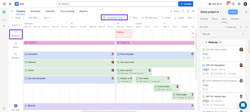Screen dimensions: 250x112
Task: Open user profile avatar in top bar
Action: (245, 4)
